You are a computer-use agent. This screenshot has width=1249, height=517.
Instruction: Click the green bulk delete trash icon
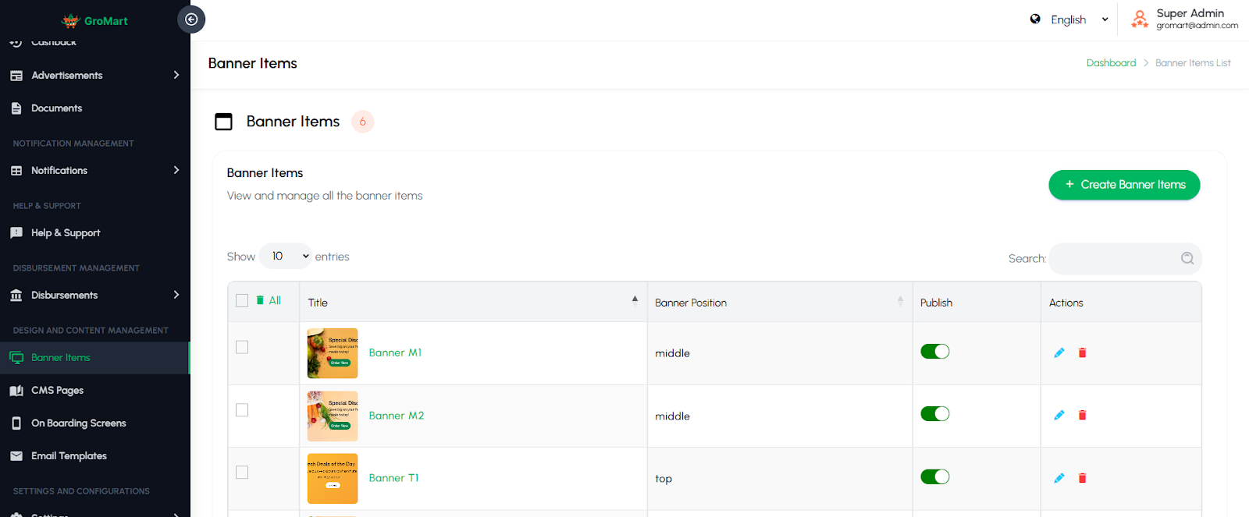click(260, 300)
